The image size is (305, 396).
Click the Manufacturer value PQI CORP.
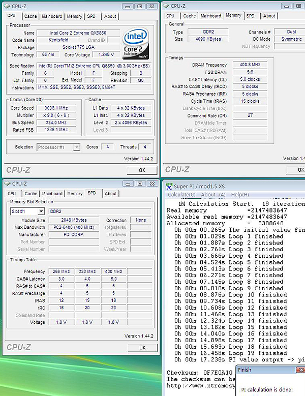point(74,235)
